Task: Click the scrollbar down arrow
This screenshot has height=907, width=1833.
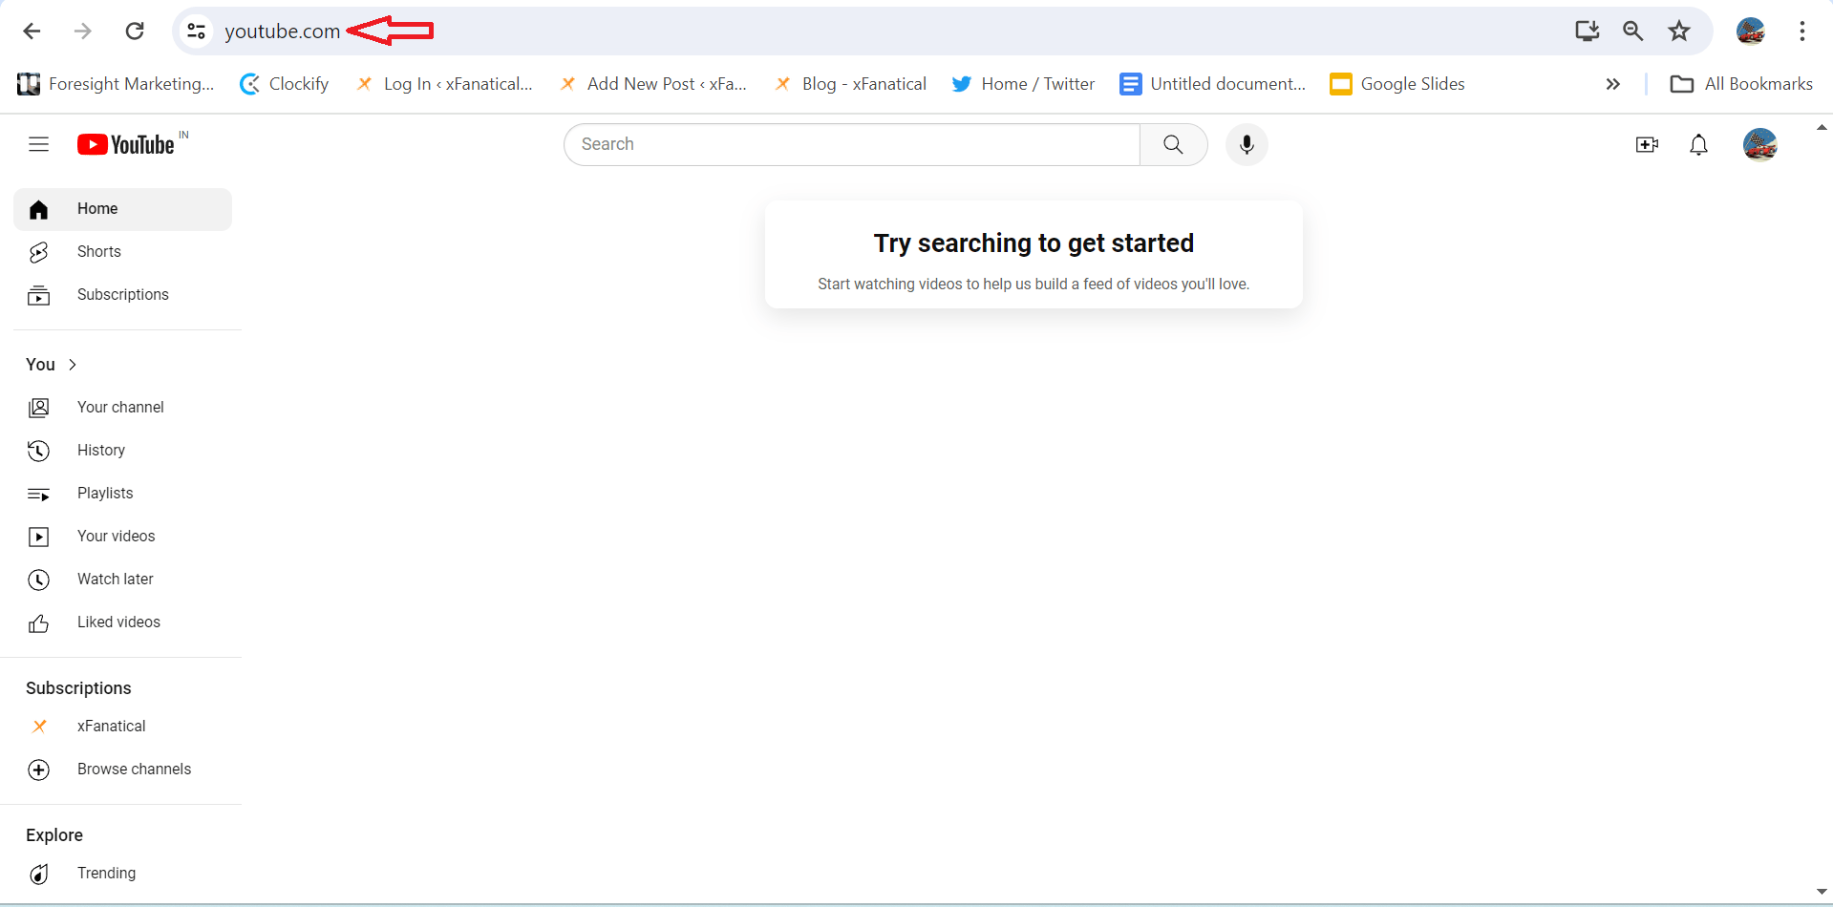Action: pos(1821,892)
